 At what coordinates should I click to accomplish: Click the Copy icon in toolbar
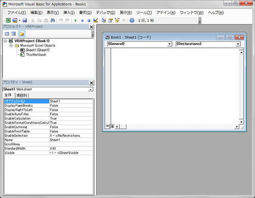[39, 20]
